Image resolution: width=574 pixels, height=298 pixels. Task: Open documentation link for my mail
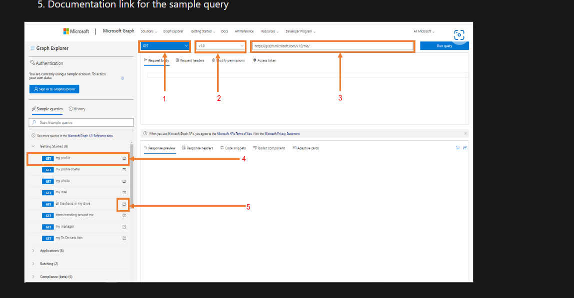(124, 193)
